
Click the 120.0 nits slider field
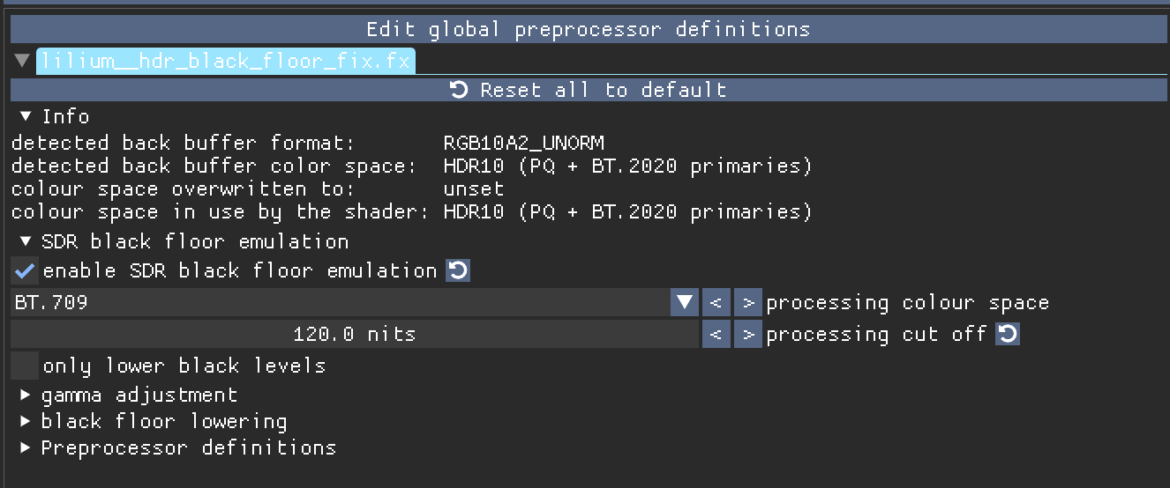point(354,335)
